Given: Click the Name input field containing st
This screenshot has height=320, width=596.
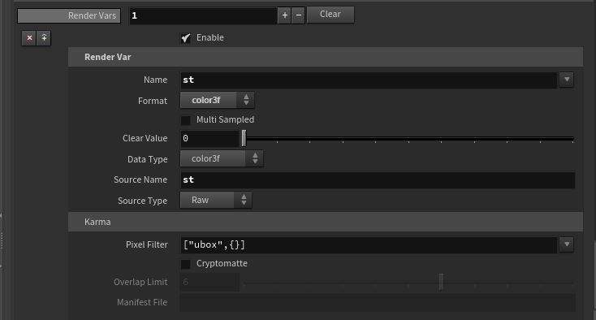Looking at the screenshot, I should [x=369, y=80].
